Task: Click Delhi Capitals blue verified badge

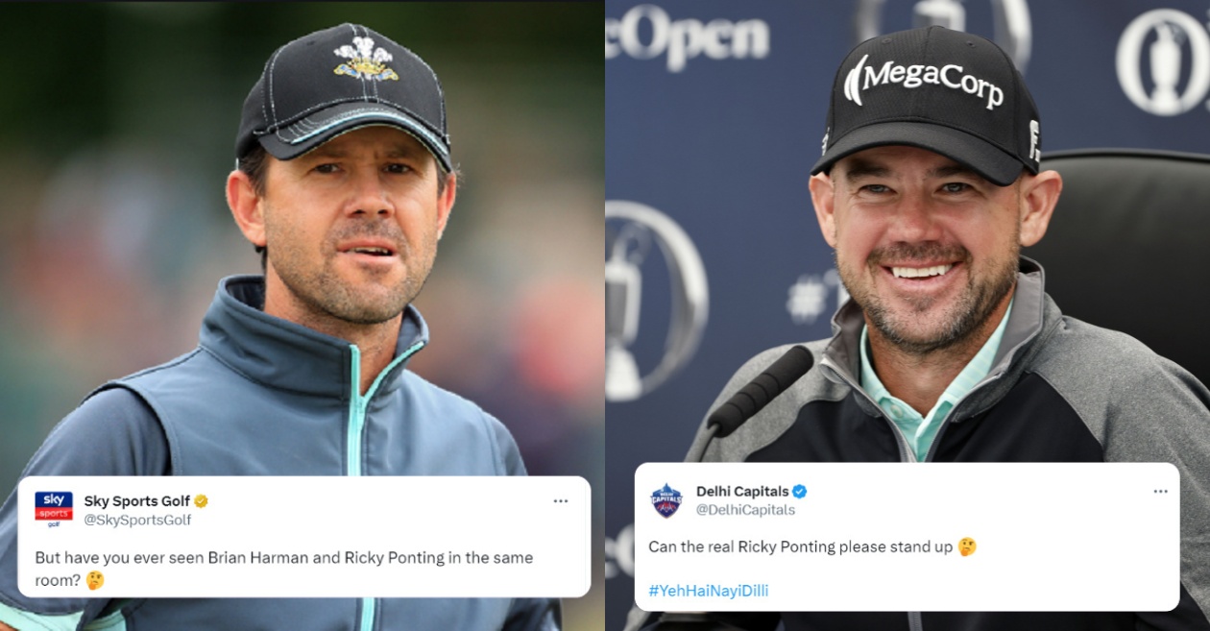Action: (799, 492)
